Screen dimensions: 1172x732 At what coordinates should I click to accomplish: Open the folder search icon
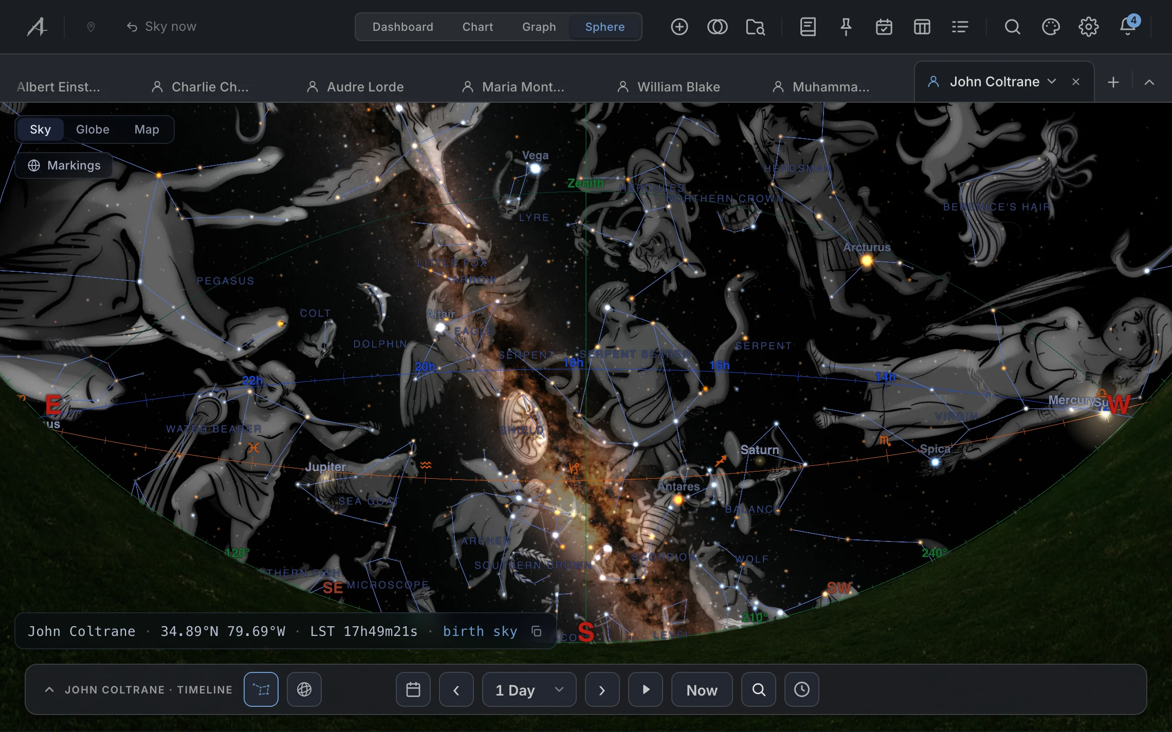click(x=755, y=27)
